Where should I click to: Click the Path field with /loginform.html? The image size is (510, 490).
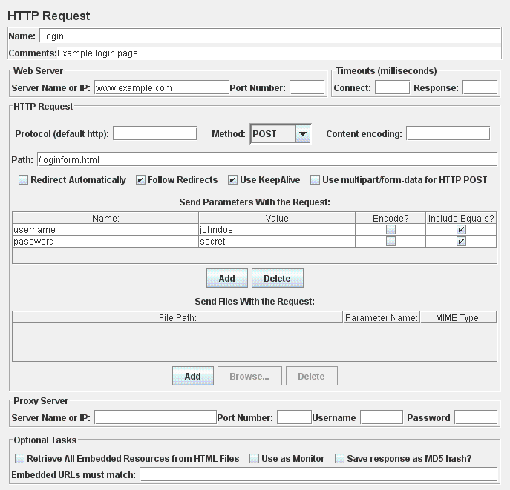pyautogui.click(x=266, y=159)
